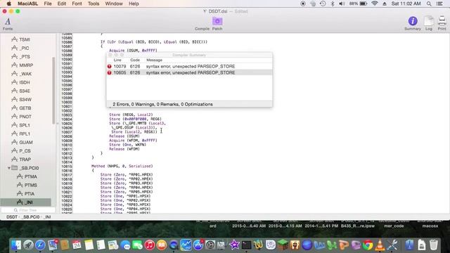Click the Line column header in Compiler Summary

pos(117,60)
